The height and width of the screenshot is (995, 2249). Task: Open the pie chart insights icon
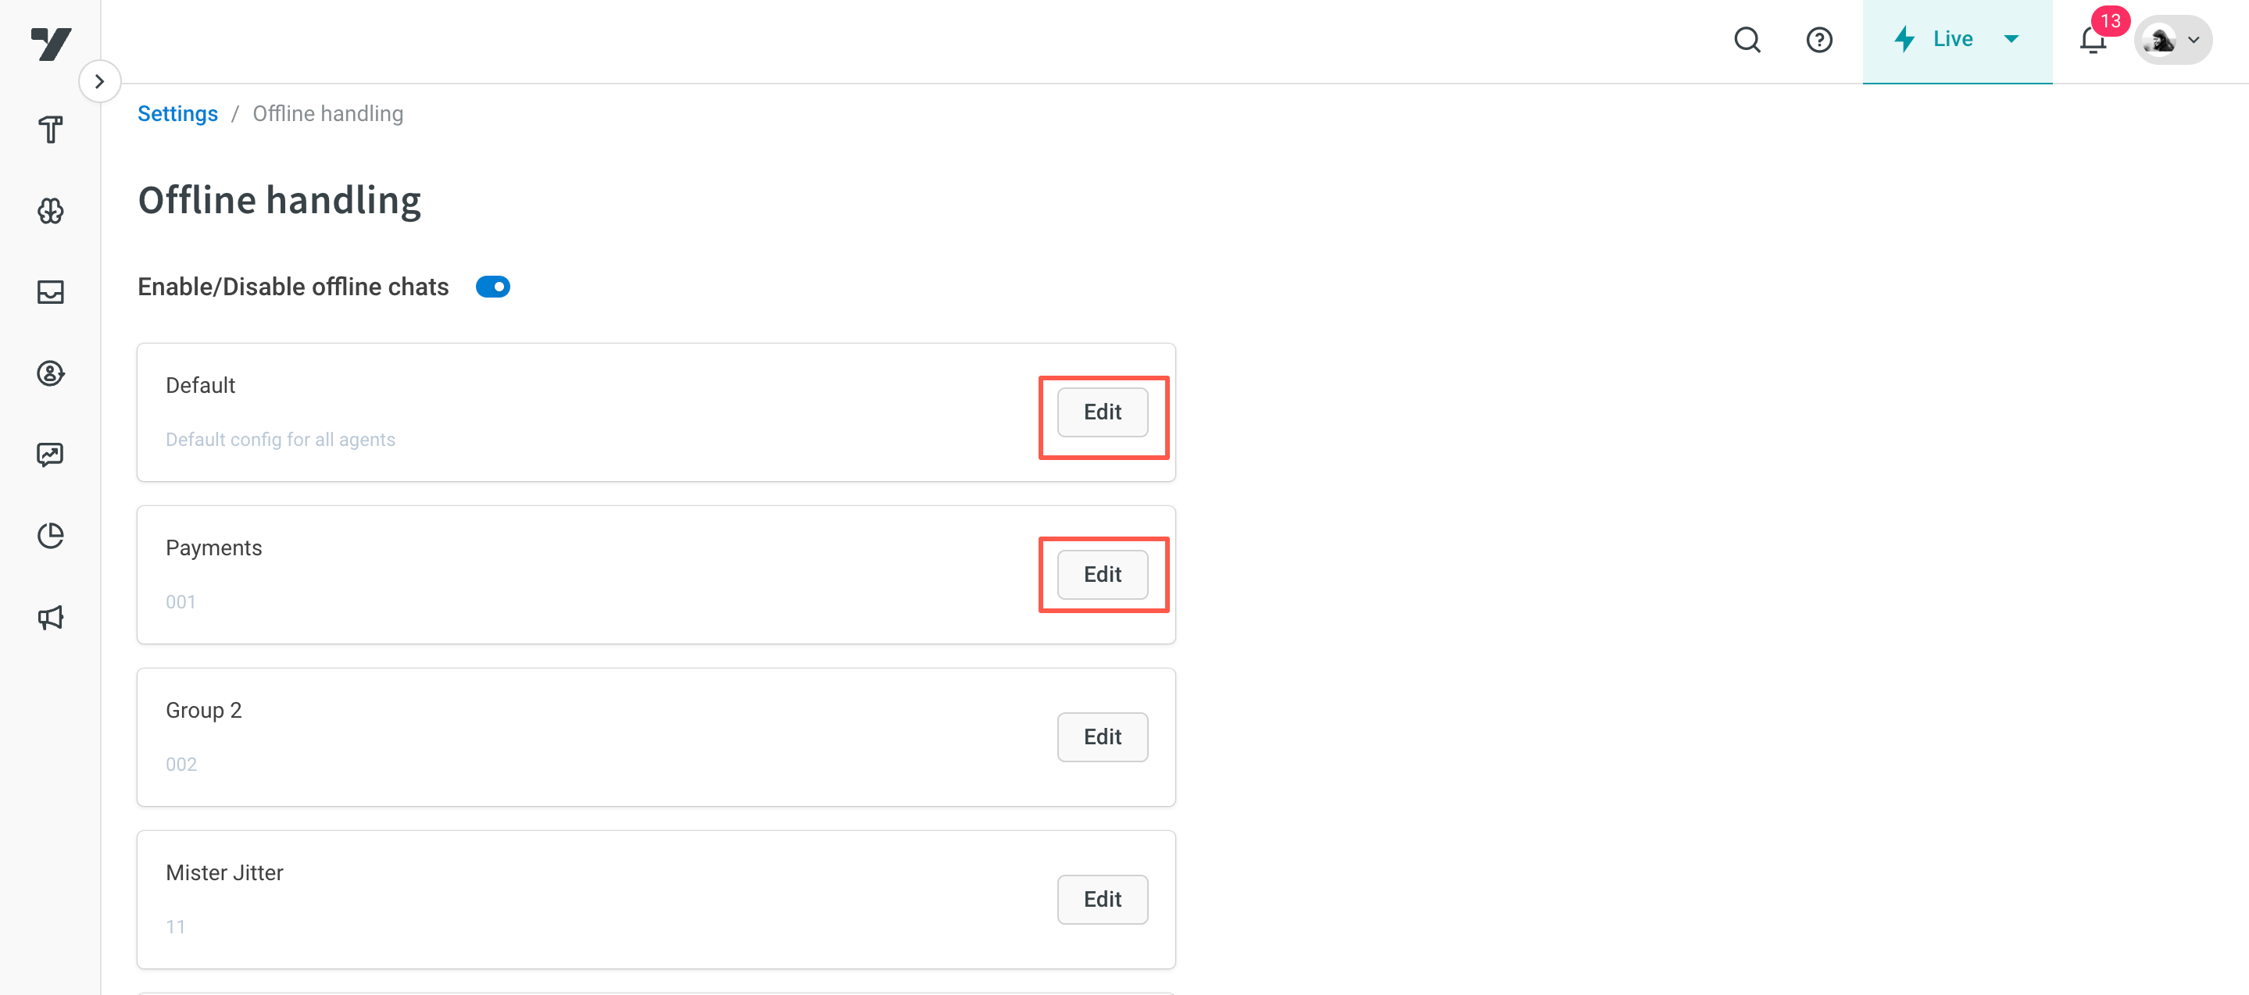(x=51, y=535)
